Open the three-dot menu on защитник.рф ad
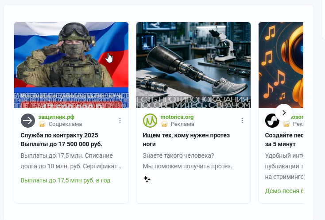 coord(120,121)
